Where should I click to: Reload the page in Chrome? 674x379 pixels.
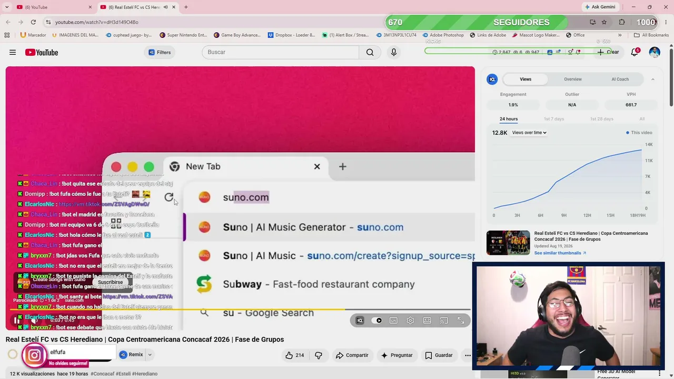coord(33,22)
